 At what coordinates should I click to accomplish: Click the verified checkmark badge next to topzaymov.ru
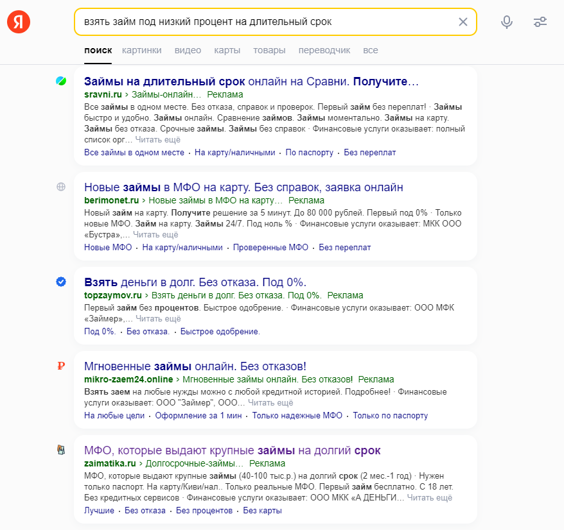tap(61, 282)
